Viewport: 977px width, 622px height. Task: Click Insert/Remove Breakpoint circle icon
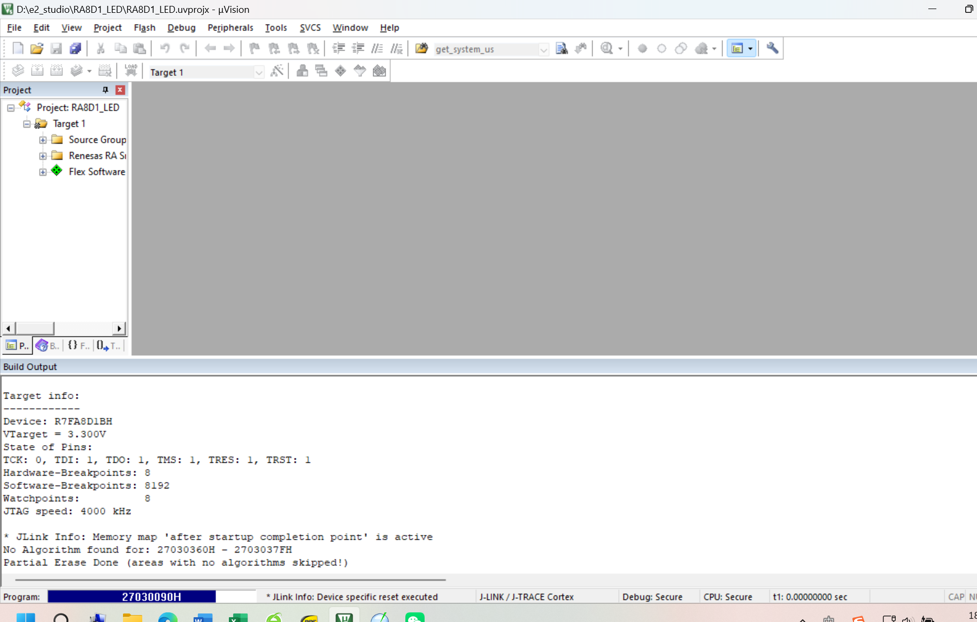(x=643, y=49)
